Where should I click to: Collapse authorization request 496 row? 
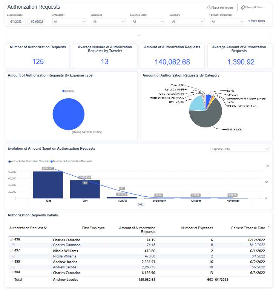[10, 240]
